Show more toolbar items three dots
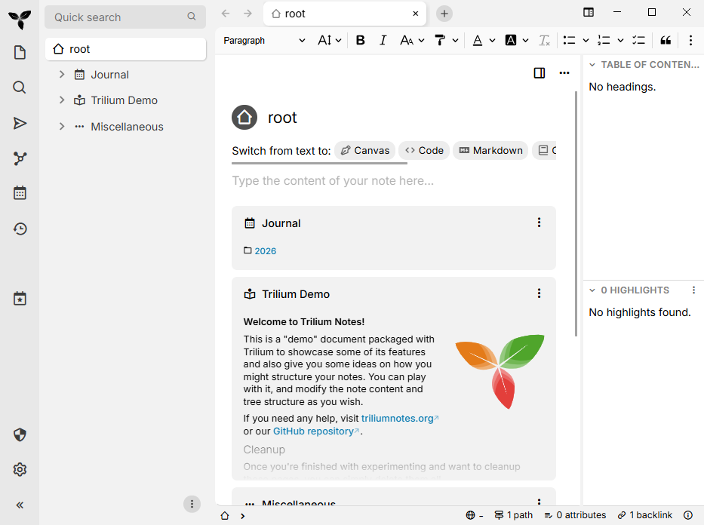 [x=690, y=41]
